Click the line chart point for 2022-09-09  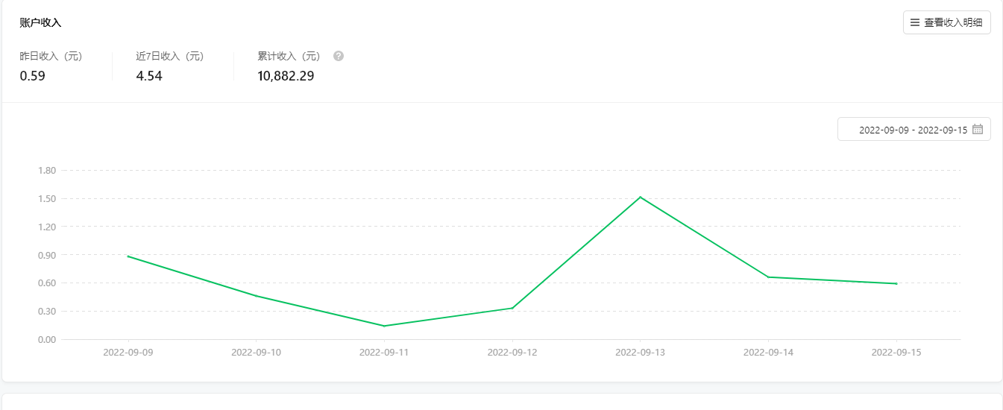128,256
